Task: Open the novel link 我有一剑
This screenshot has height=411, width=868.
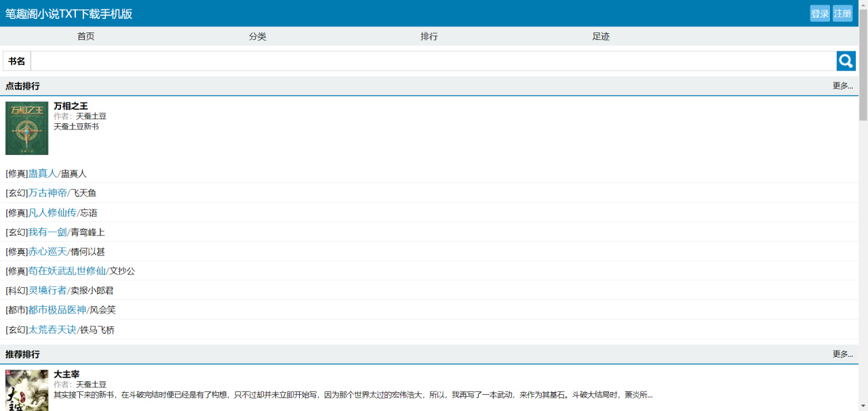Action: (47, 232)
